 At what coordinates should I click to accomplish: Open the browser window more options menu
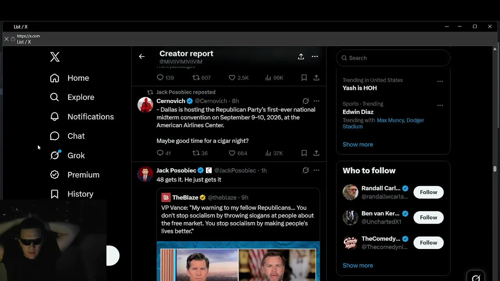pos(447,27)
